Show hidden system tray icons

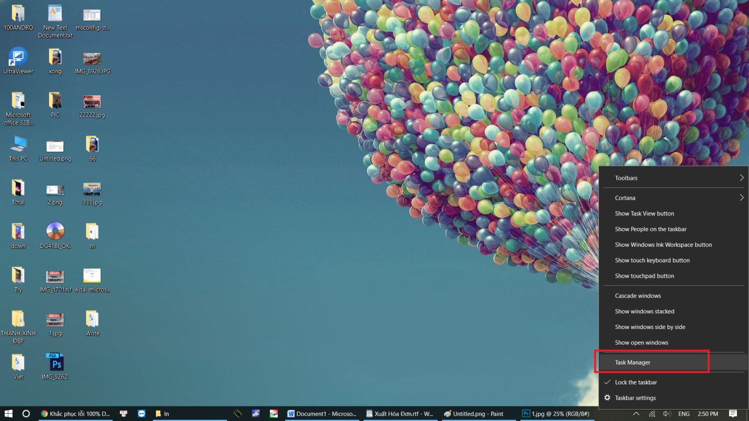coord(636,414)
